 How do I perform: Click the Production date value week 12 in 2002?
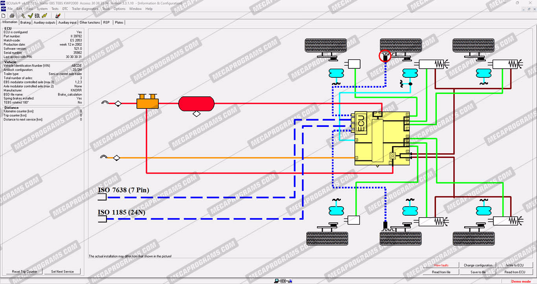[71, 44]
